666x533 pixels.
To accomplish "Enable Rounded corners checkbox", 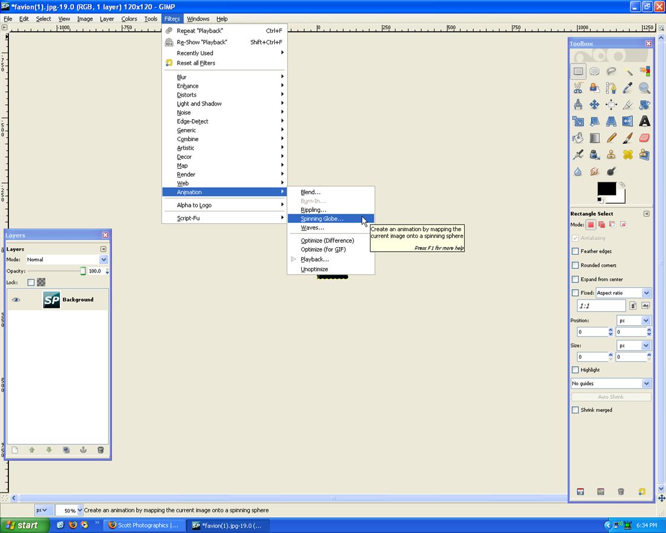I will click(x=575, y=265).
